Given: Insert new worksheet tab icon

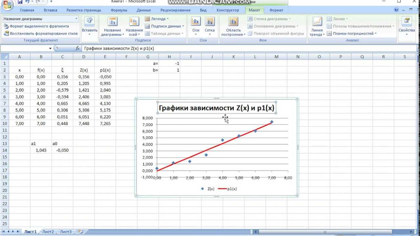Looking at the screenshot, I should click(x=81, y=232).
